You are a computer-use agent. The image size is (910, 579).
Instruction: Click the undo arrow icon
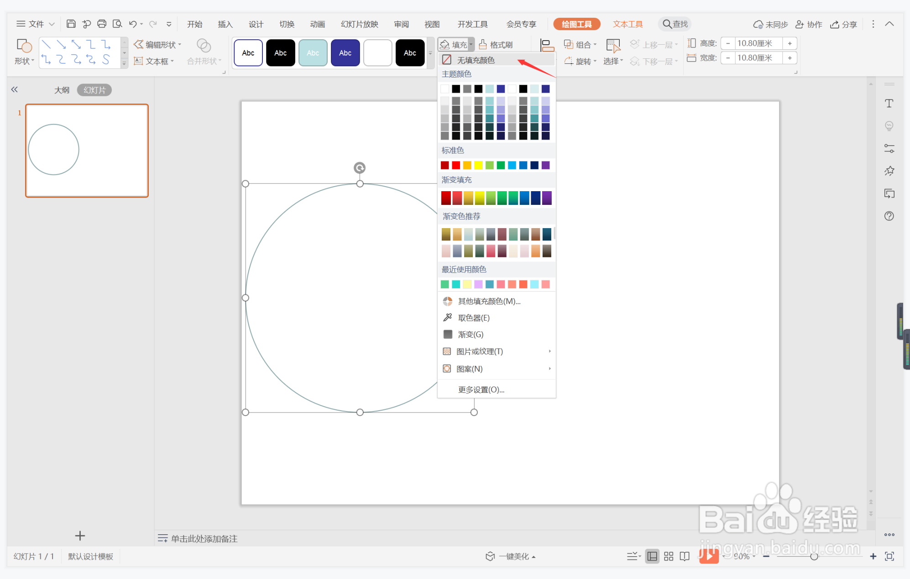[x=133, y=24]
